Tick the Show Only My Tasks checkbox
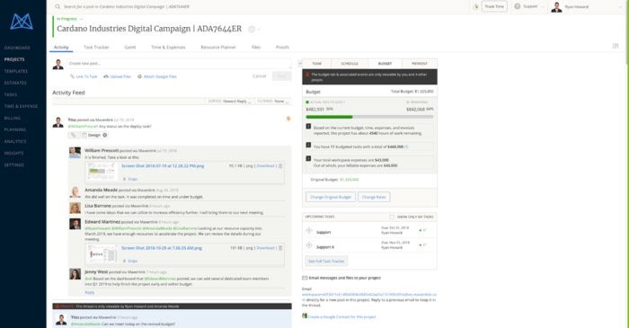The width and height of the screenshot is (629, 328). [392, 217]
